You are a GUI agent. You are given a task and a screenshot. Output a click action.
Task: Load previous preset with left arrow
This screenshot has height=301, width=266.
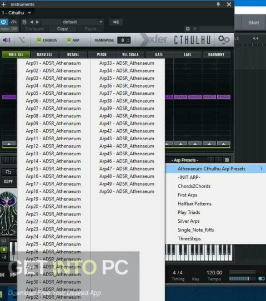click(32, 22)
